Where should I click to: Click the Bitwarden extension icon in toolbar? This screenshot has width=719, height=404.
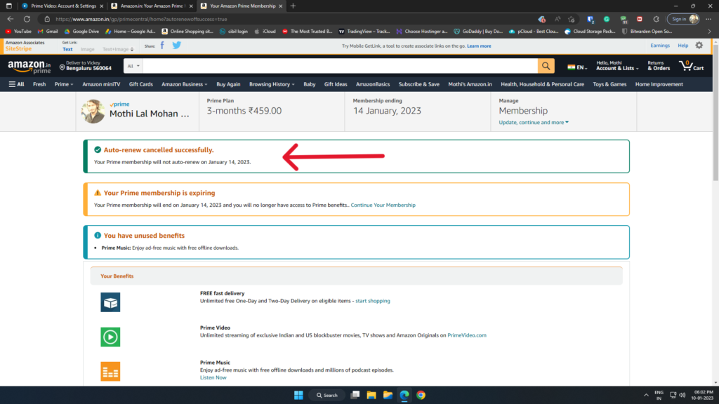590,19
